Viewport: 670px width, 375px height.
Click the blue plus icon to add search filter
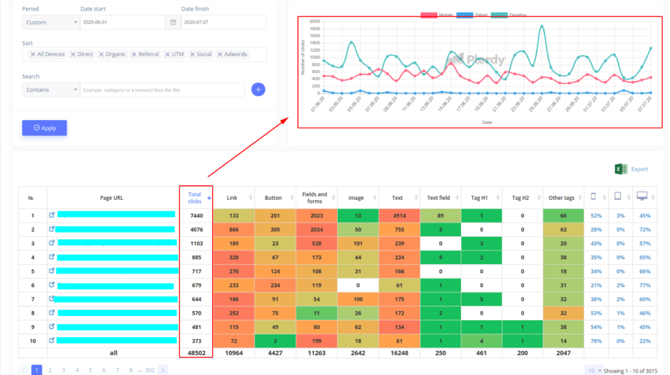[258, 89]
